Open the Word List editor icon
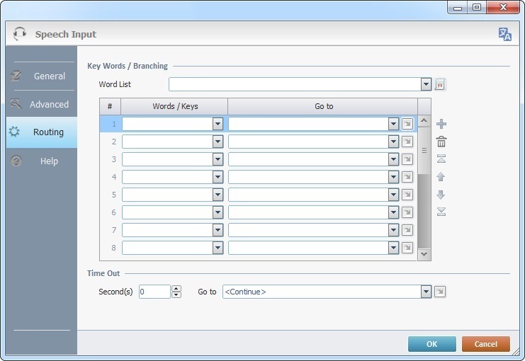This screenshot has width=525, height=361. (x=440, y=85)
